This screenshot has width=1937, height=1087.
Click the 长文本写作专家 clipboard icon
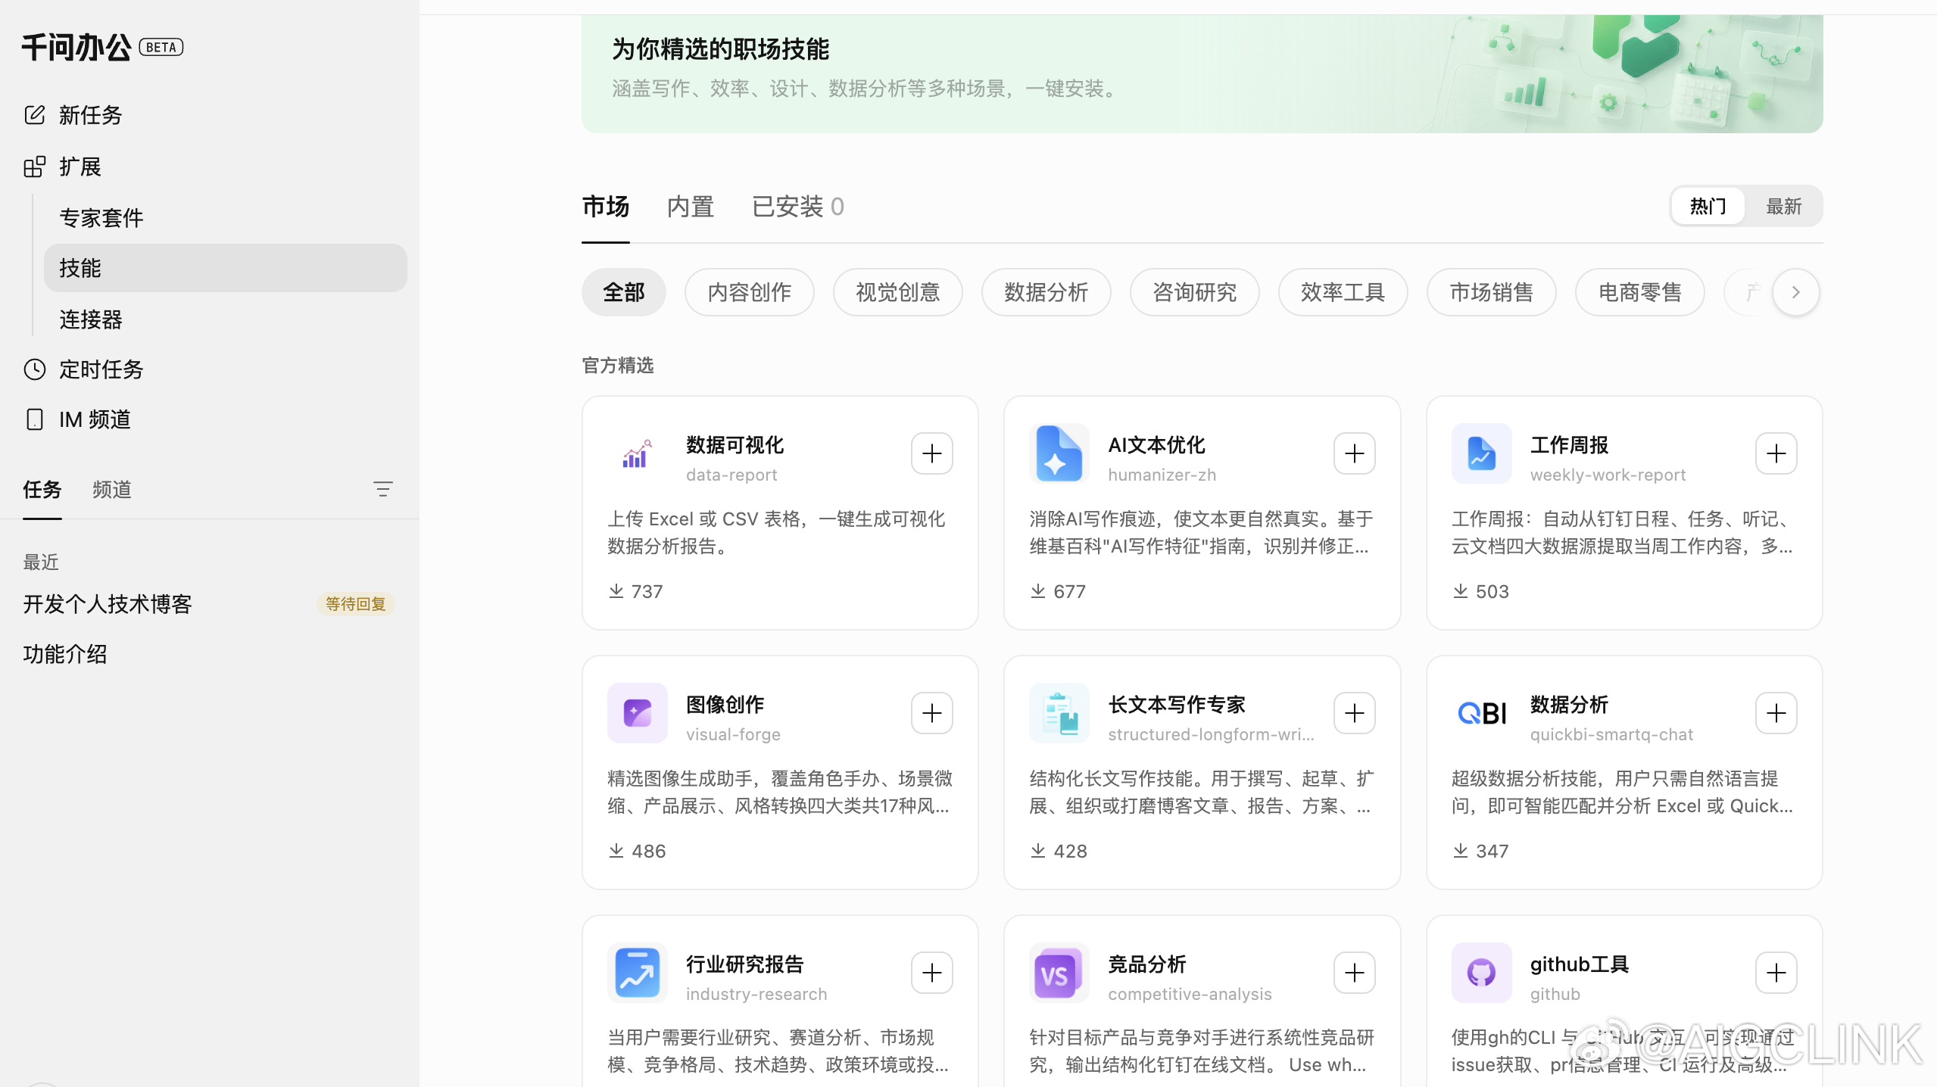point(1059,713)
